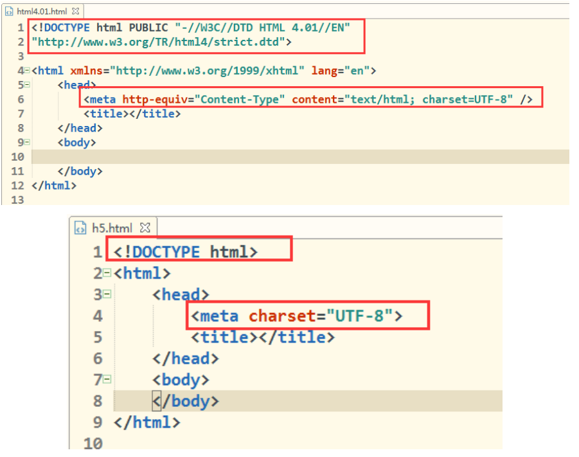Click line number 13 in html4.01.html gutter

(x=17, y=200)
